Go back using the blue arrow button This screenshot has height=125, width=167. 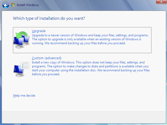6,5
